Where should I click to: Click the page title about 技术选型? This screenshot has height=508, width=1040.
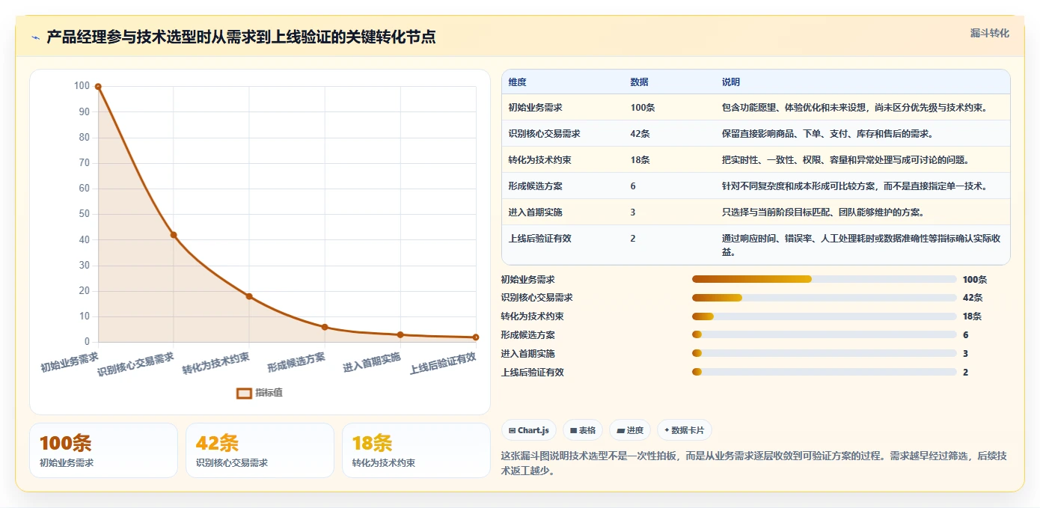click(241, 37)
